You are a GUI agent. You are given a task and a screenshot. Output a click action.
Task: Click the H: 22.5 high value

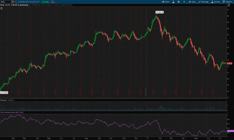48,5
